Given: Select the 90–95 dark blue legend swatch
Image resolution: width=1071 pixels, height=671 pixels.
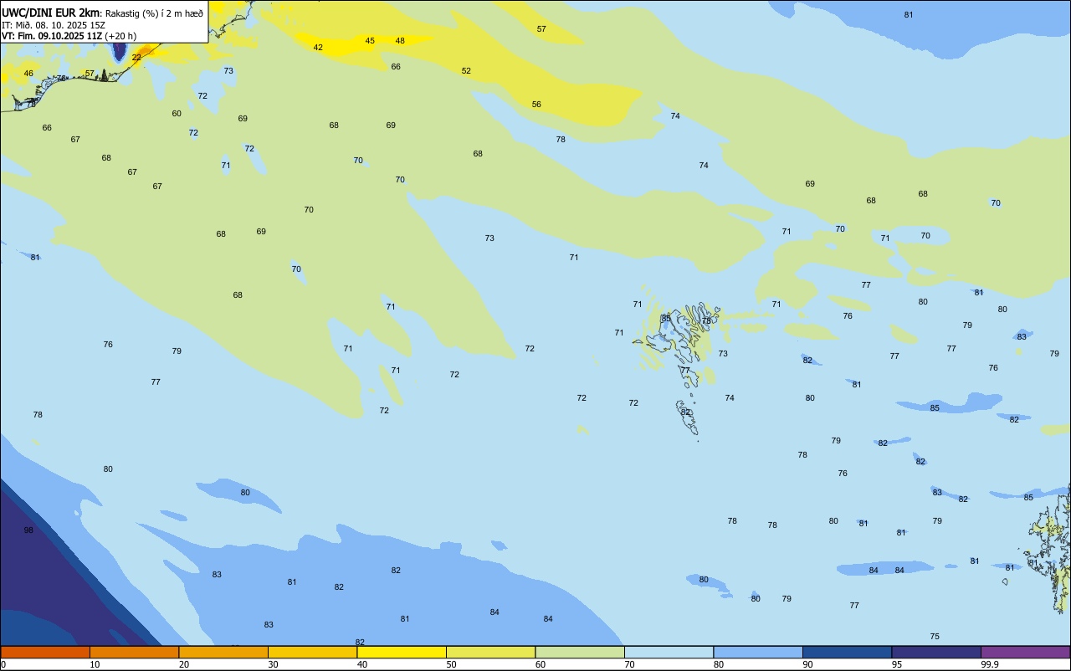Looking at the screenshot, I should [x=847, y=653].
